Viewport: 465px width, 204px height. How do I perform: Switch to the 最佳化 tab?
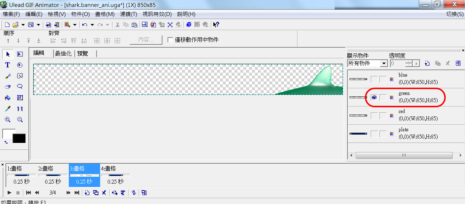pyautogui.click(x=64, y=53)
